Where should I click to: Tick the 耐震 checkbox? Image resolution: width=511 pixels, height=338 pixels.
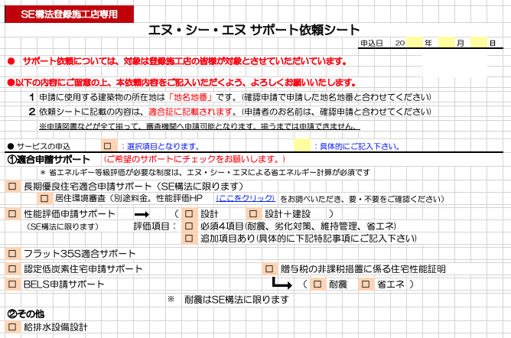[317, 284]
